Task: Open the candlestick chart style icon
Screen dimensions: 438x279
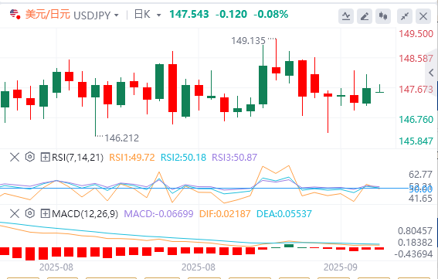Action: point(383,16)
